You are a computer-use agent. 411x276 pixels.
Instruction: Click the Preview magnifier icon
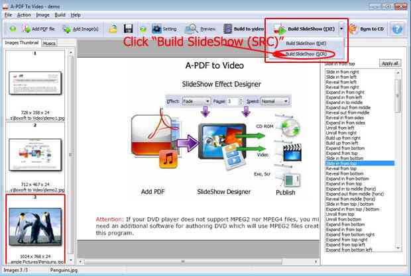(x=191, y=28)
